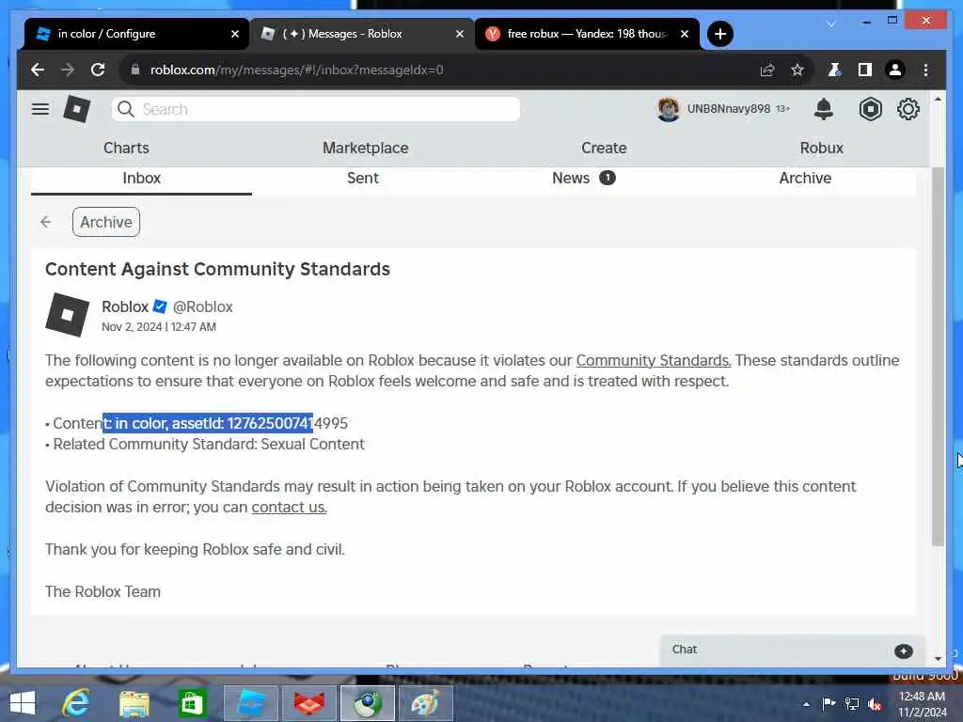Click the URL in the address bar
This screenshot has width=963, height=722.
click(x=296, y=70)
